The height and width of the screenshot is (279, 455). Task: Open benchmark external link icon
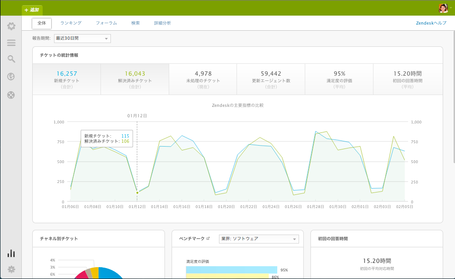point(208,238)
